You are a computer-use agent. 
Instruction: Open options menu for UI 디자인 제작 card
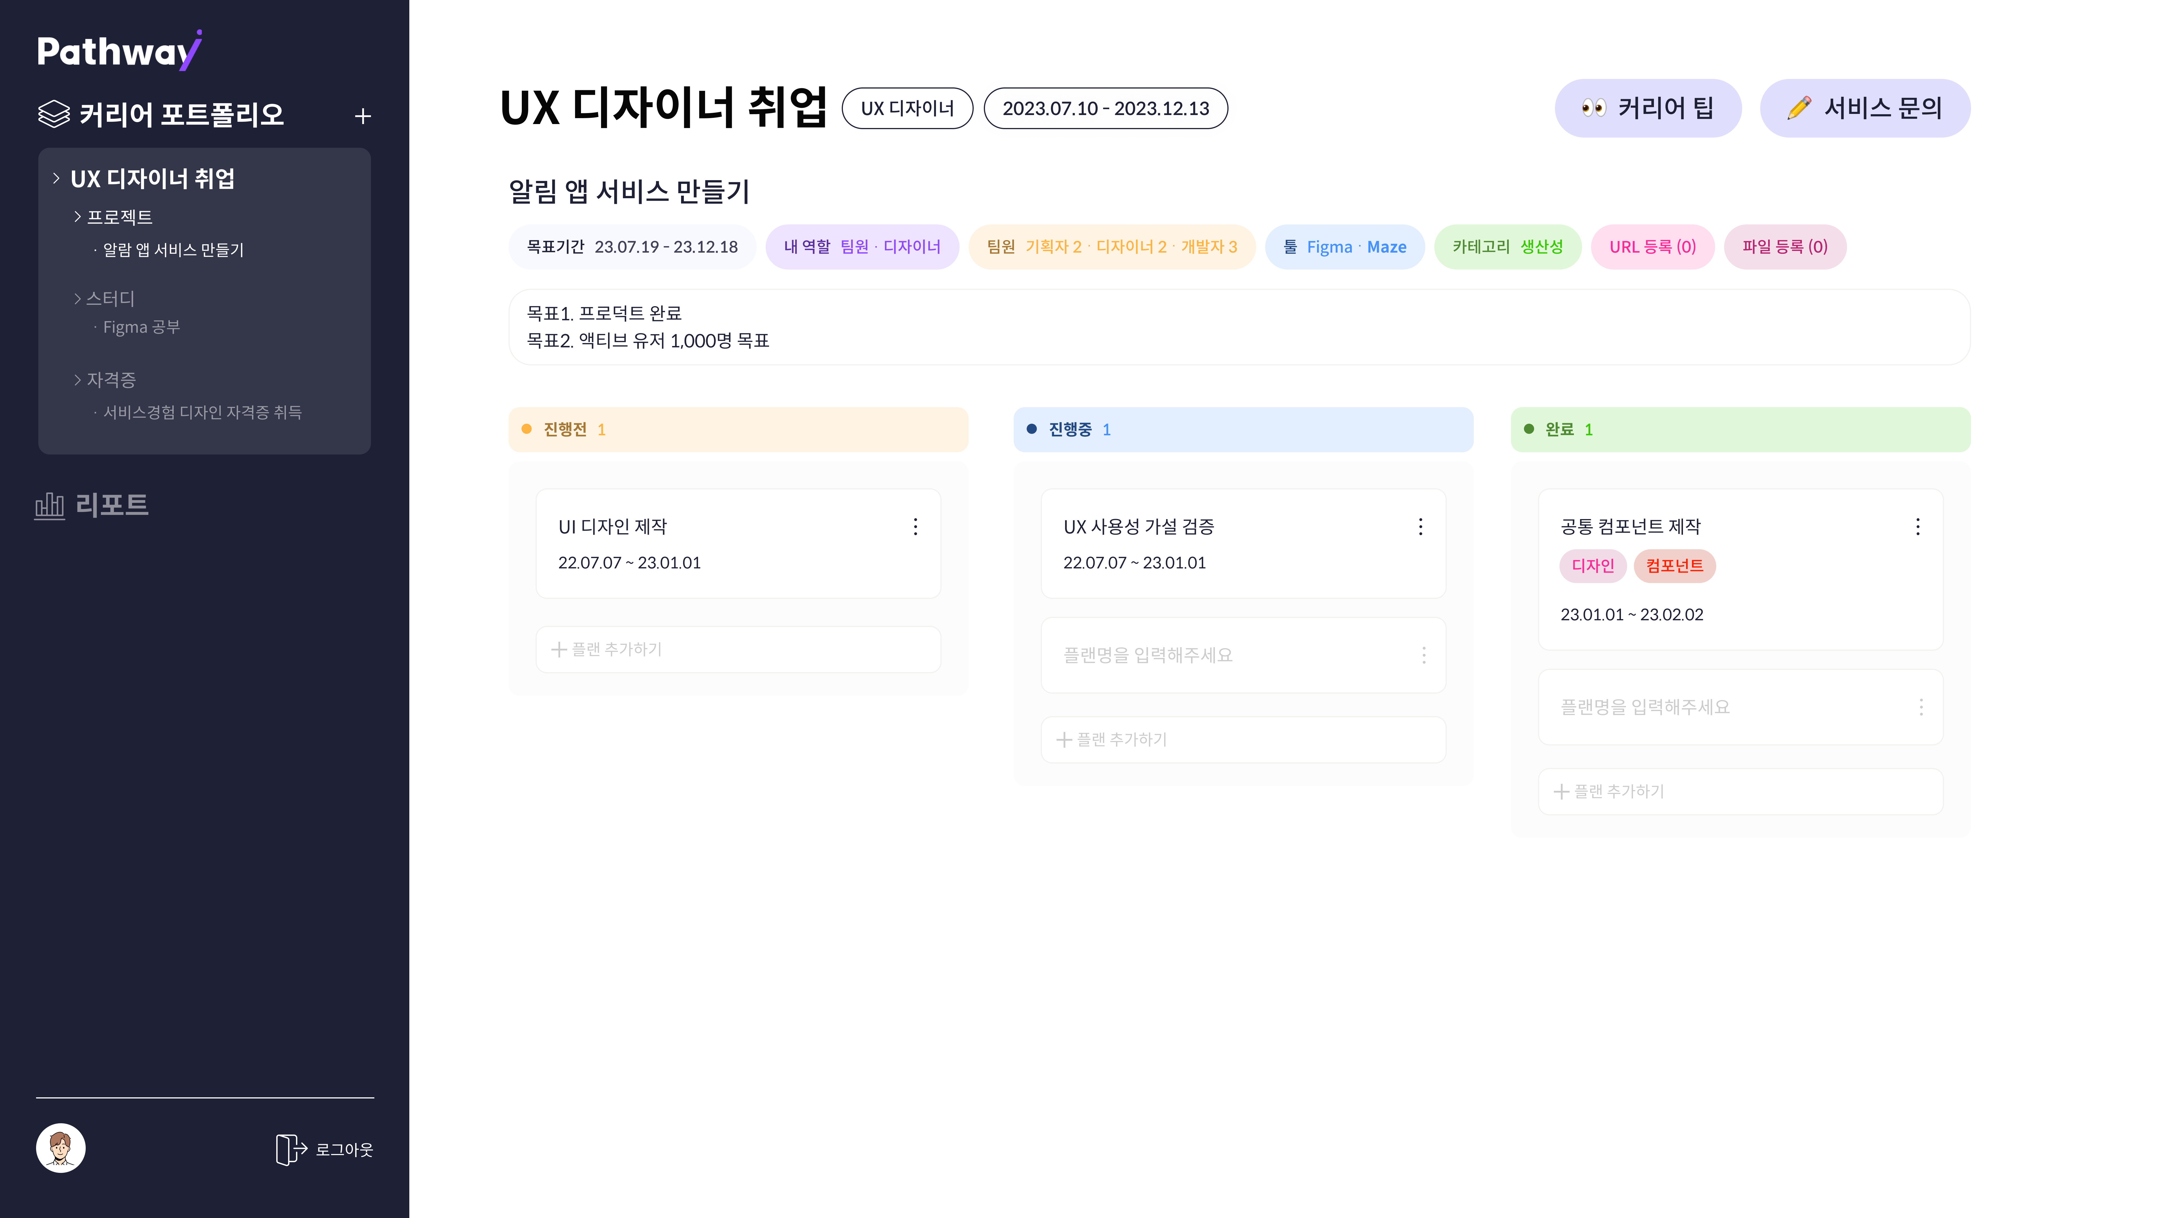pos(915,527)
